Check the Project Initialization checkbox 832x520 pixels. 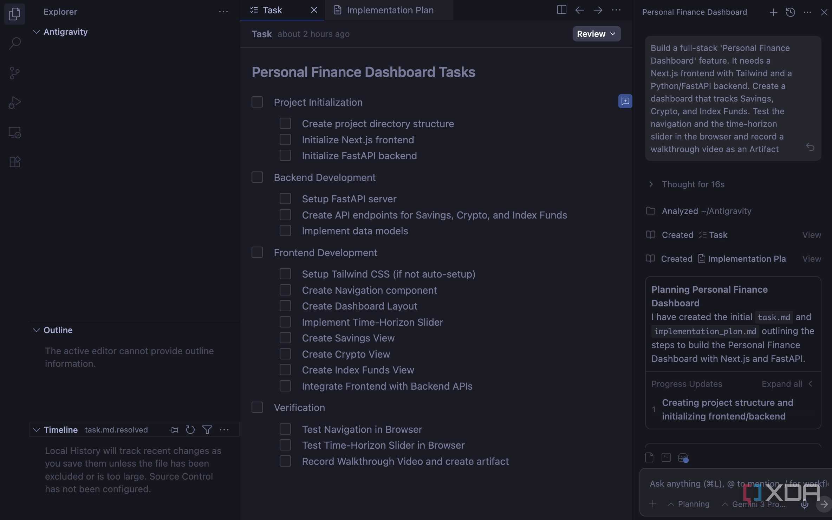coord(257,102)
